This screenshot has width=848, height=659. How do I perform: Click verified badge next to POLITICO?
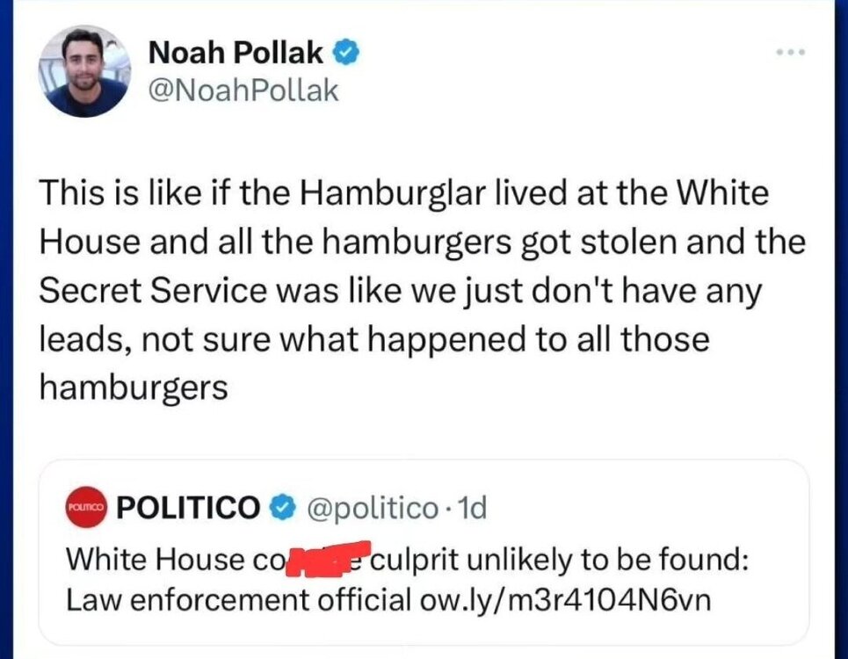(281, 508)
